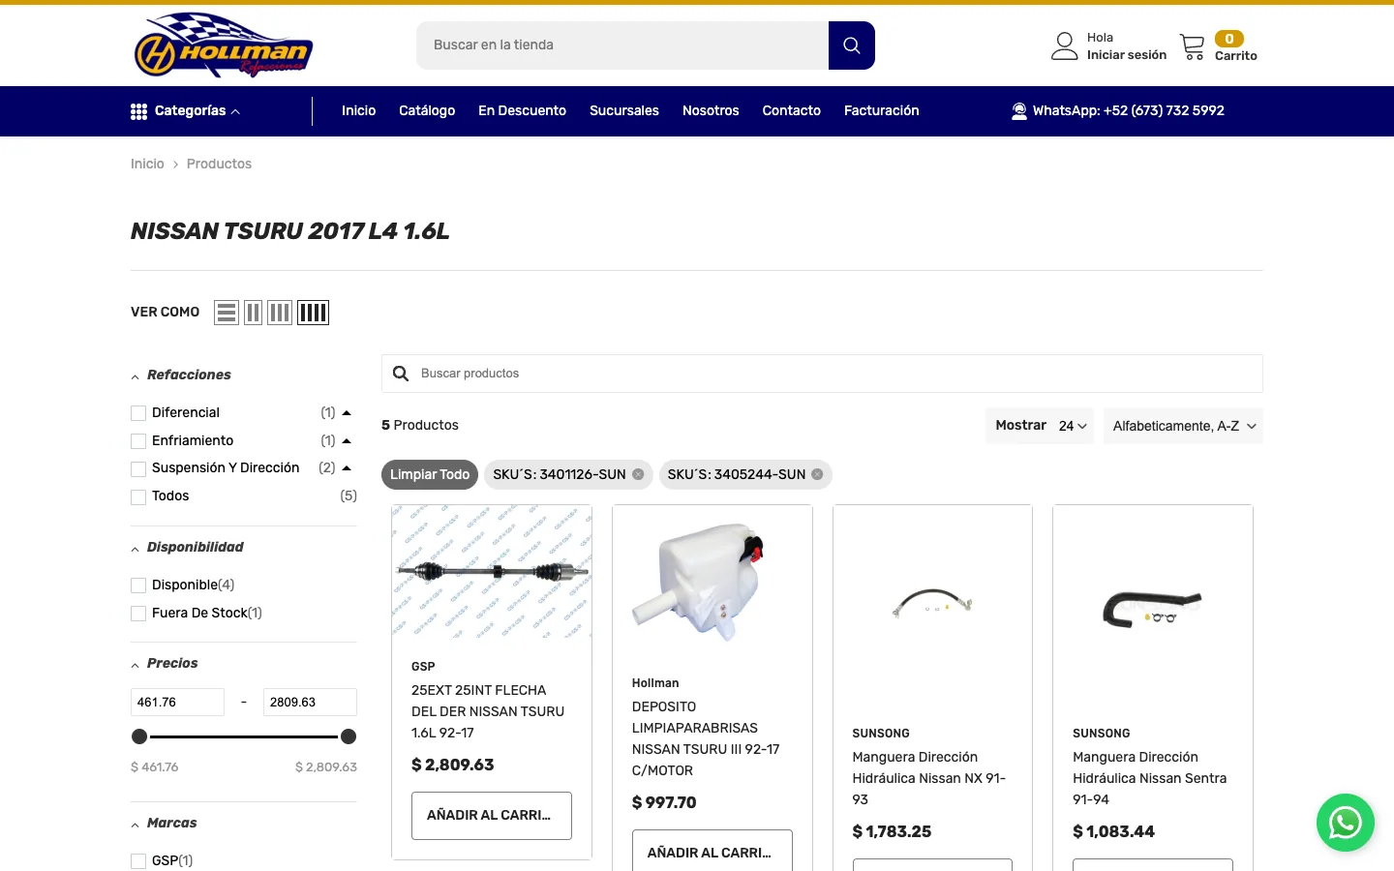Click Iniciar sesión link
The height and width of the screenshot is (871, 1394).
[x=1127, y=55]
